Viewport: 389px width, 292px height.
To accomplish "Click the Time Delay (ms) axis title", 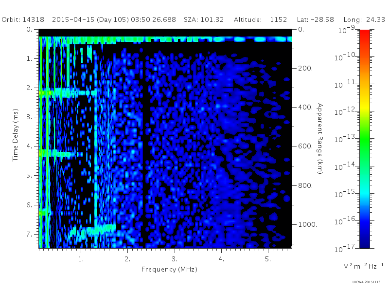I will click(16, 135).
